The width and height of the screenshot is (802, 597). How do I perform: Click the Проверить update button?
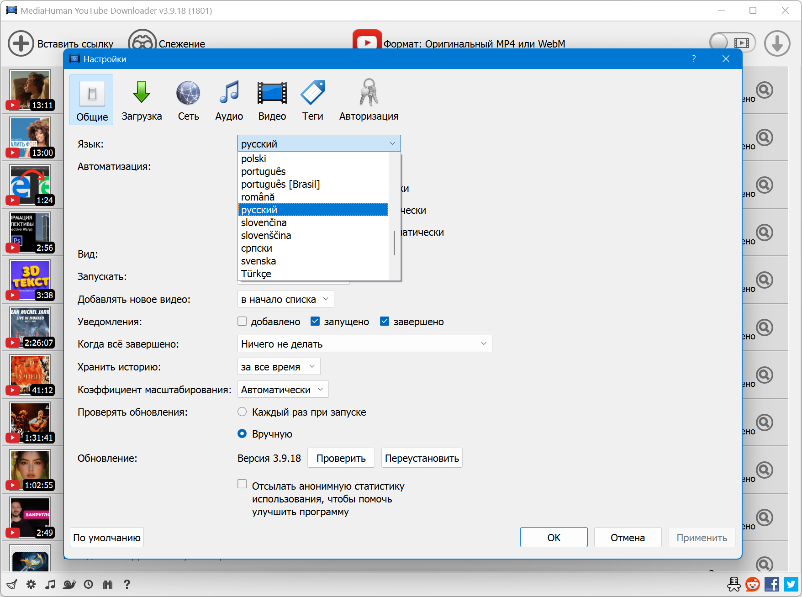341,458
